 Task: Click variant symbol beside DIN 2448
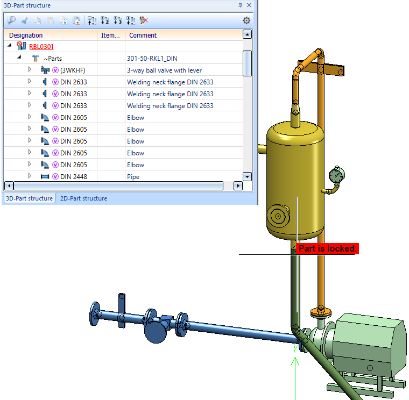click(55, 177)
